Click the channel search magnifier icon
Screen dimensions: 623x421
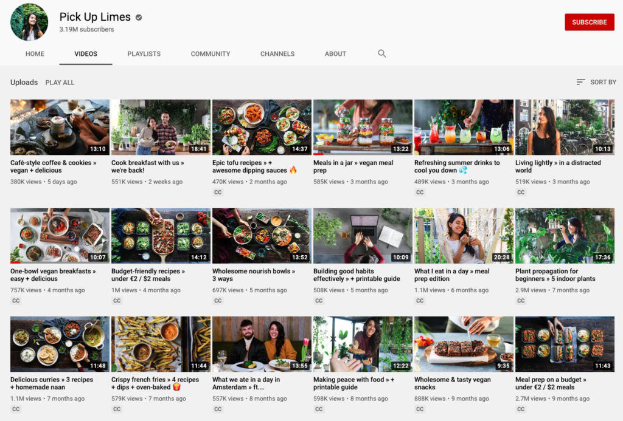point(382,53)
